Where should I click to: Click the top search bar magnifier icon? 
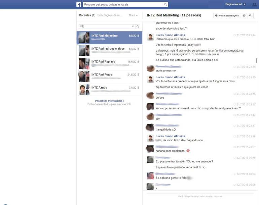[165, 4]
